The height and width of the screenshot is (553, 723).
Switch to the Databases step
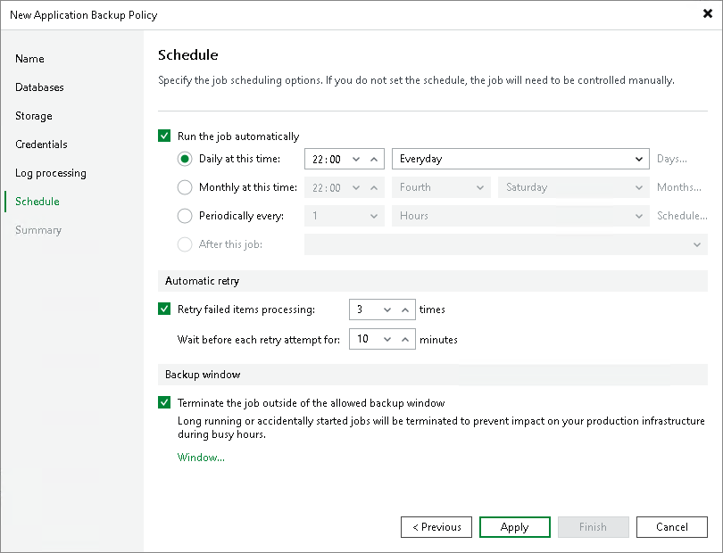(42, 87)
